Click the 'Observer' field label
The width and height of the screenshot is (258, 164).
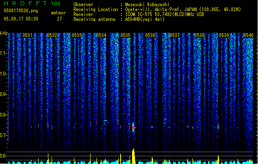[x=83, y=5]
